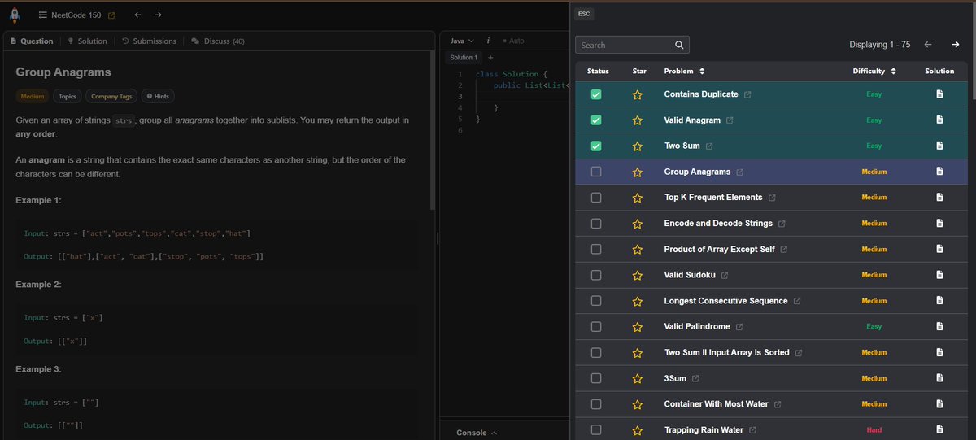This screenshot has width=976, height=440.
Task: Click the Topics tag button
Action: 68,96
